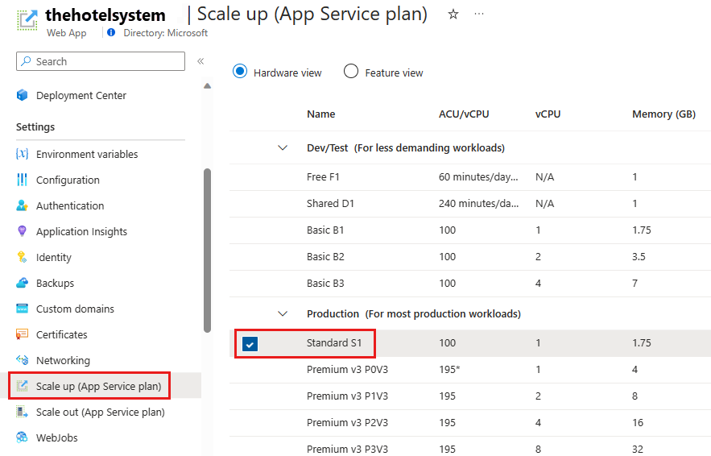Sort by the vCPU column header
The width and height of the screenshot is (711, 456).
pos(548,114)
